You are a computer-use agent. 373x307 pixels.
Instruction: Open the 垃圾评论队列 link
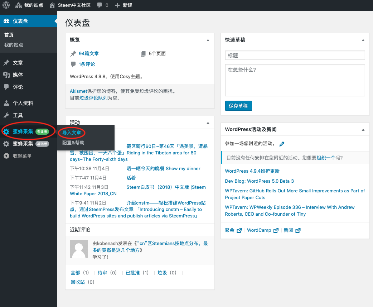[x=93, y=98]
